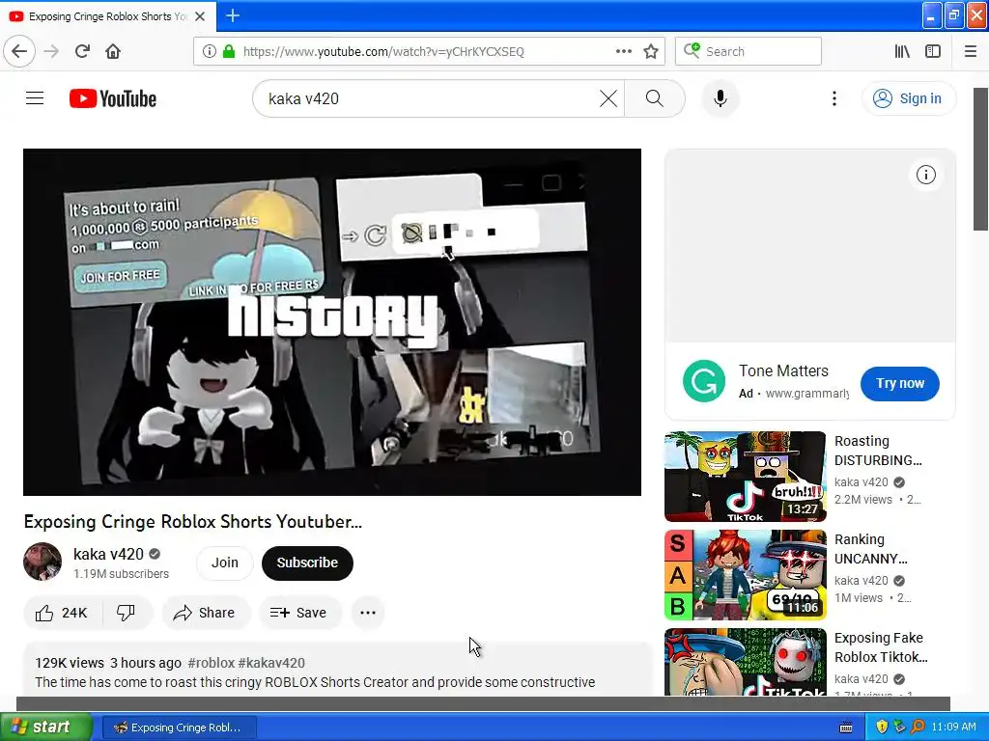Open YouTube guide hamburger menu

coord(35,98)
